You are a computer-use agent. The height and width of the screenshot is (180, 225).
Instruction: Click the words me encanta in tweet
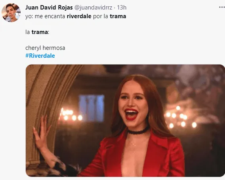click(50, 16)
